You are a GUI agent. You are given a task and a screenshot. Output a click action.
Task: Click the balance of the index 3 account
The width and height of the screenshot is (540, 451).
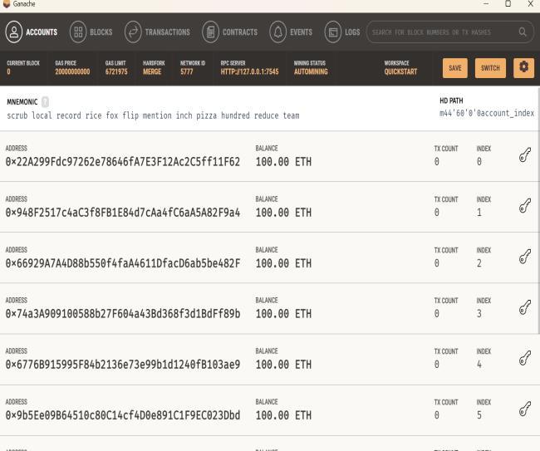coord(283,314)
